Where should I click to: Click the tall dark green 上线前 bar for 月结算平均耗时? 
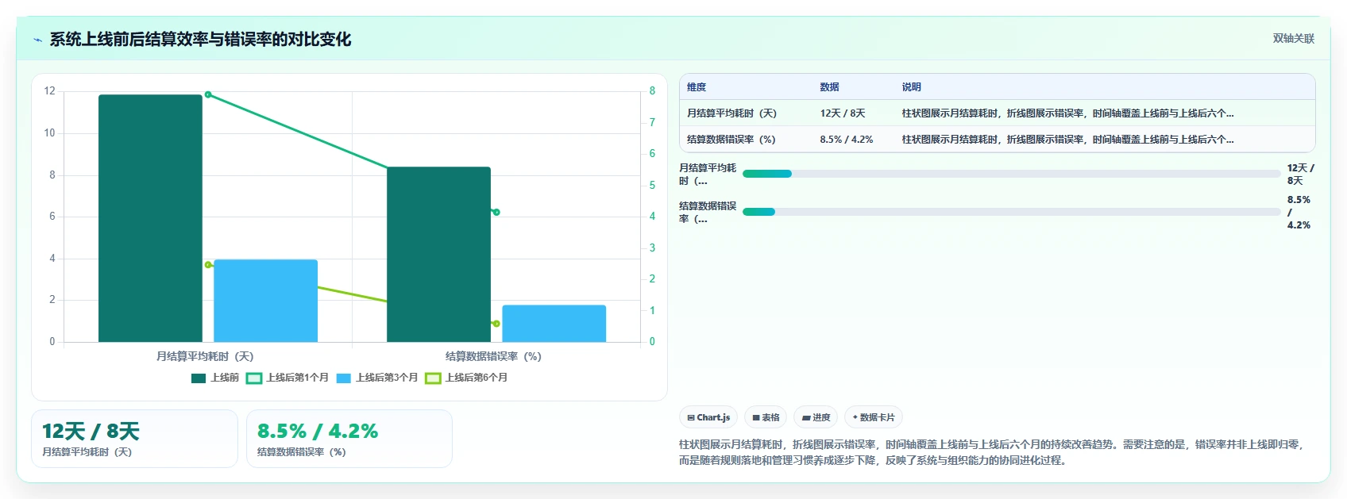pyautogui.click(x=150, y=218)
